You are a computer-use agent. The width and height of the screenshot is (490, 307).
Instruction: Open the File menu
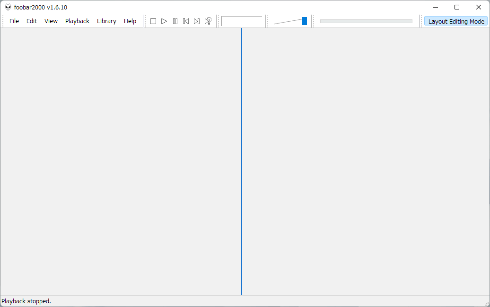pos(14,21)
